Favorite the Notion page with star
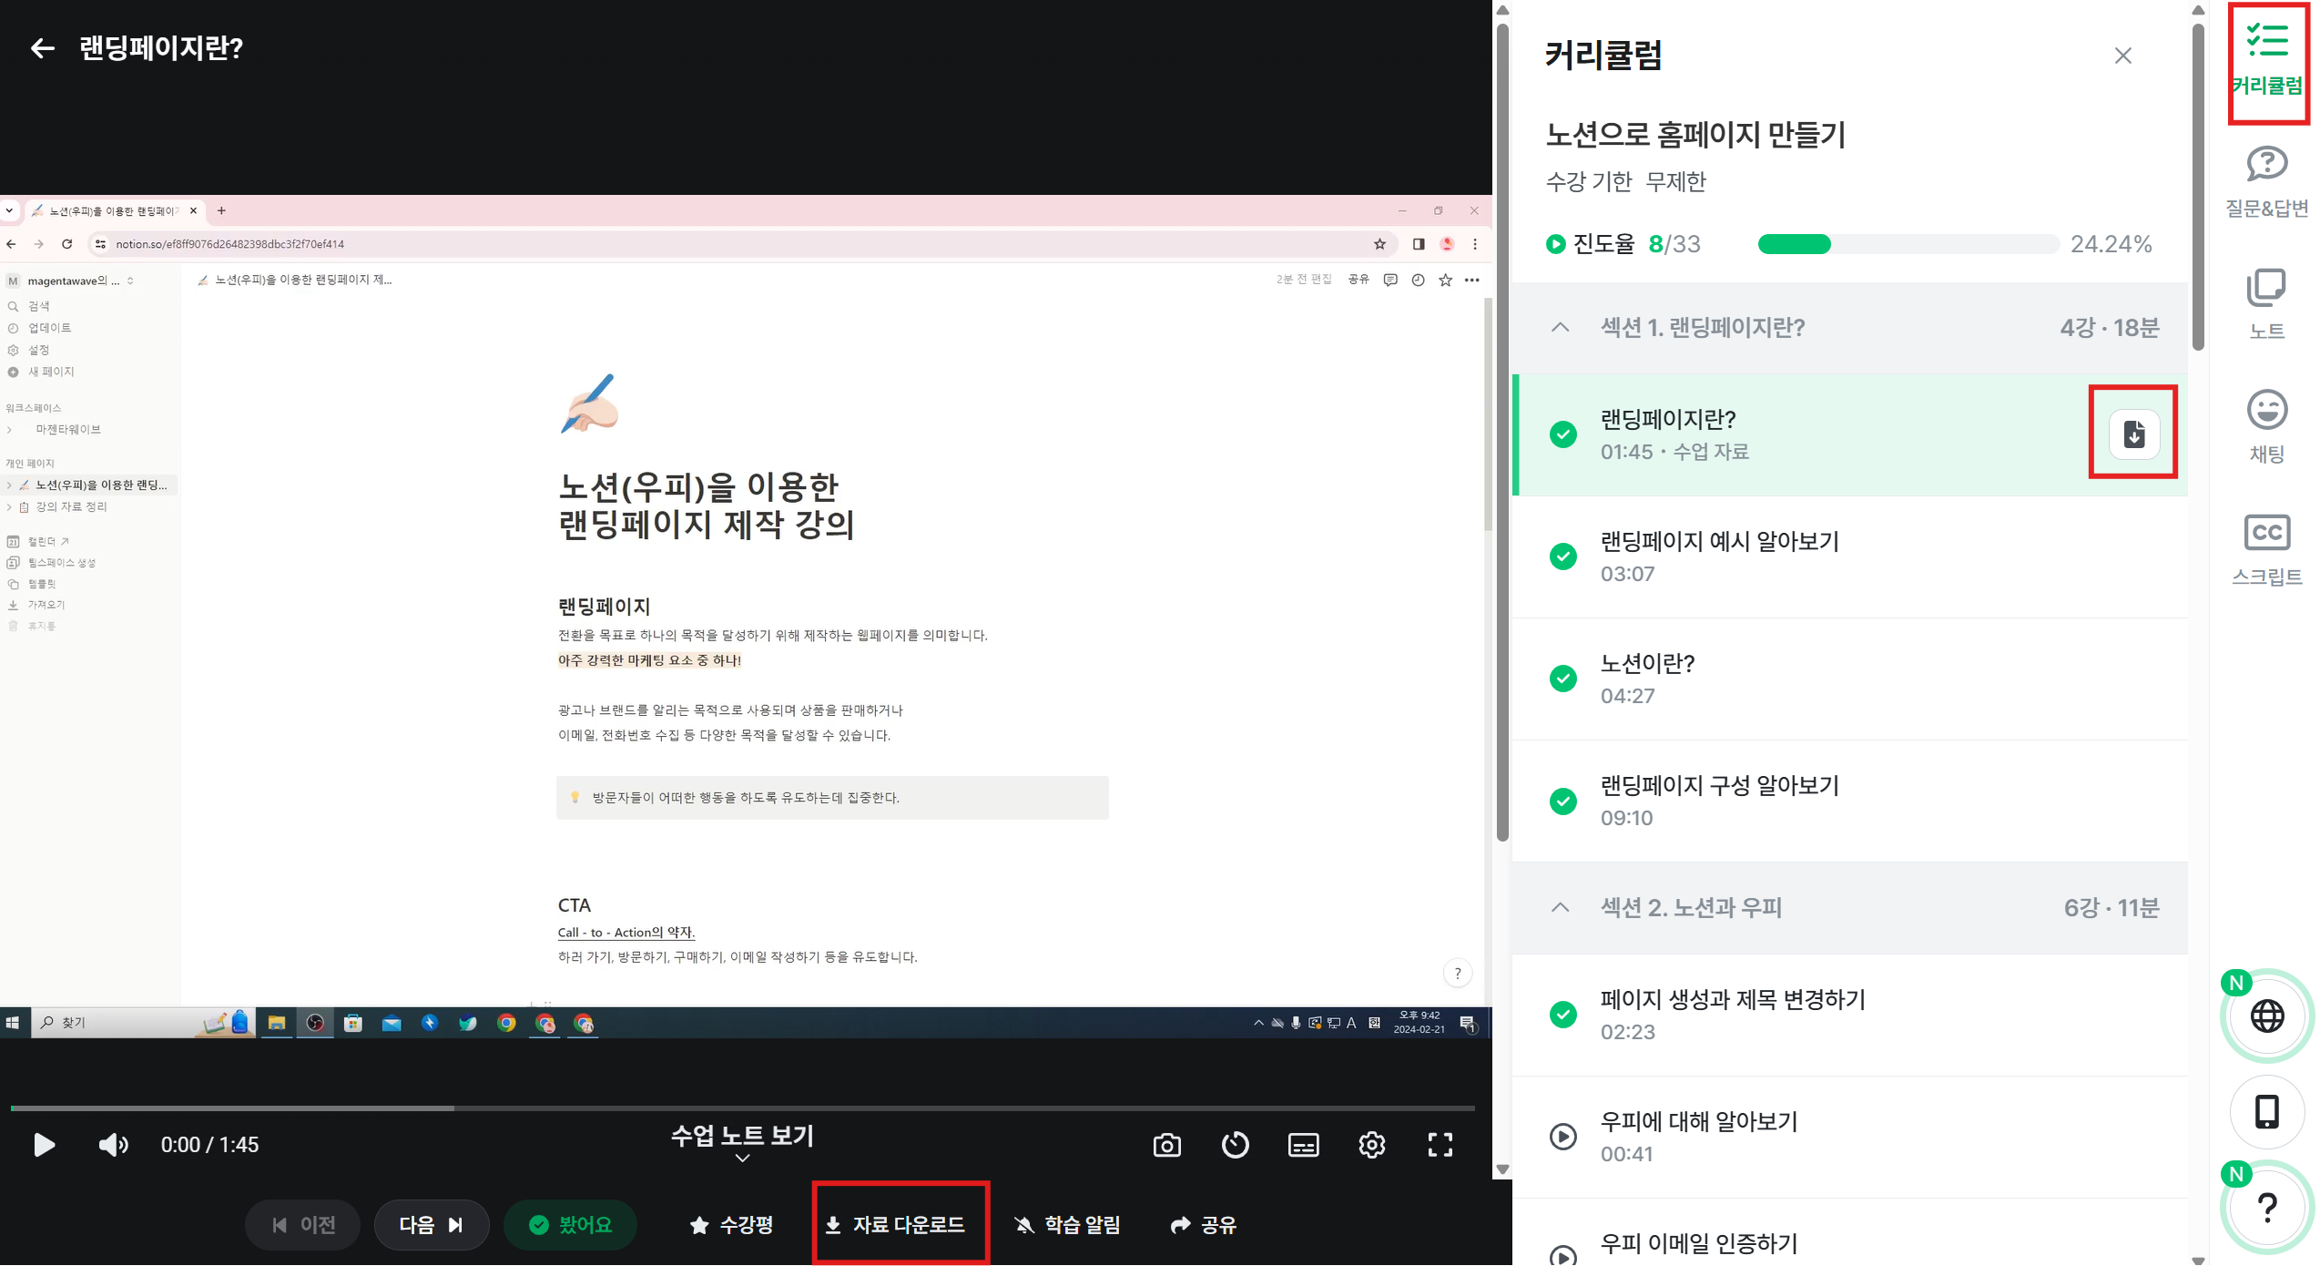Viewport: 2320px width, 1266px height. tap(1445, 280)
